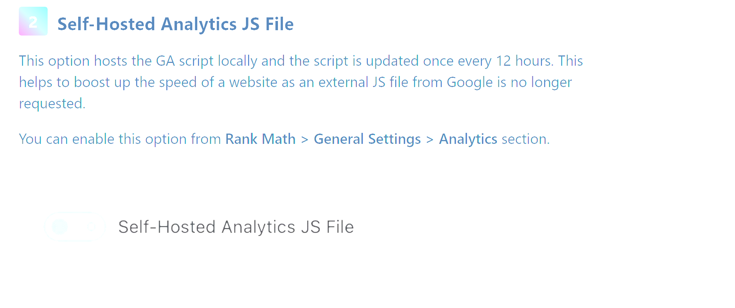Click the gray Self-Hosted Analytics JS File label

click(x=236, y=227)
